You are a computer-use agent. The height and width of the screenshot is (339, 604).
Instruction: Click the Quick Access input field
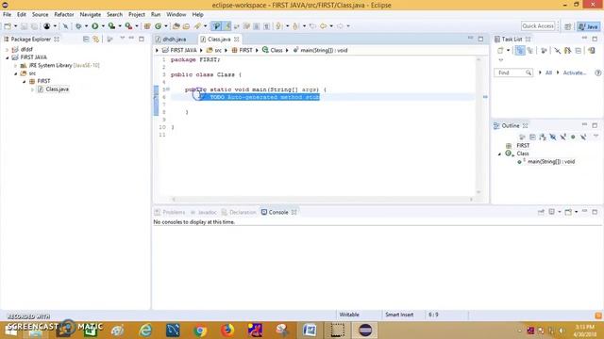coord(538,26)
